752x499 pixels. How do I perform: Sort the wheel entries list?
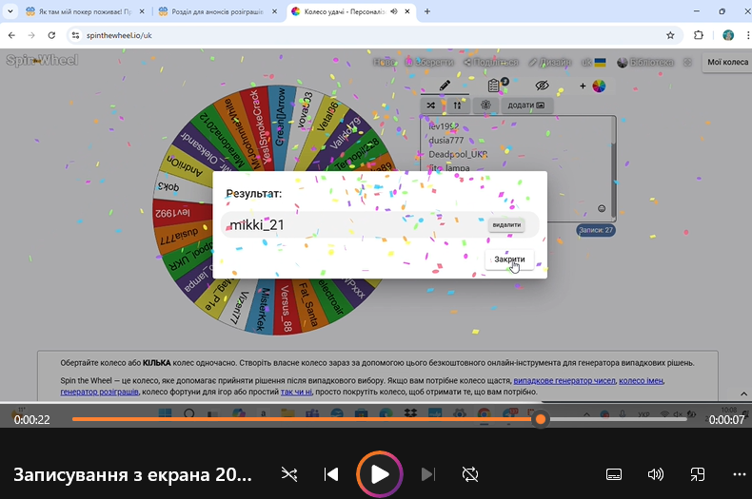458,105
